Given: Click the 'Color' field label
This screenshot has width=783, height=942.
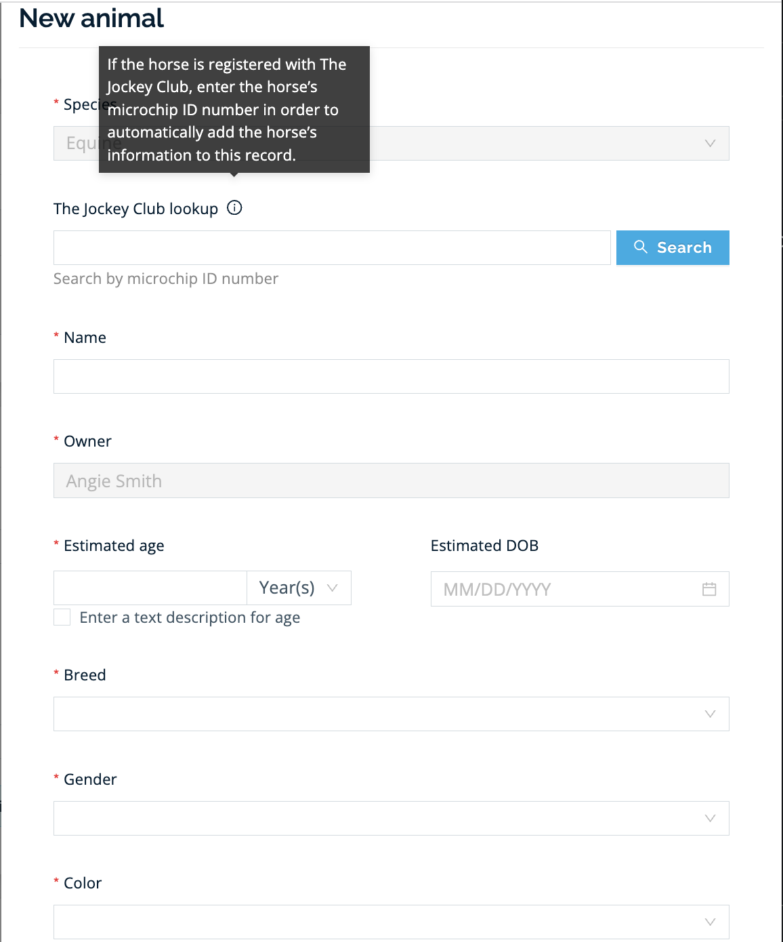Looking at the screenshot, I should [83, 883].
